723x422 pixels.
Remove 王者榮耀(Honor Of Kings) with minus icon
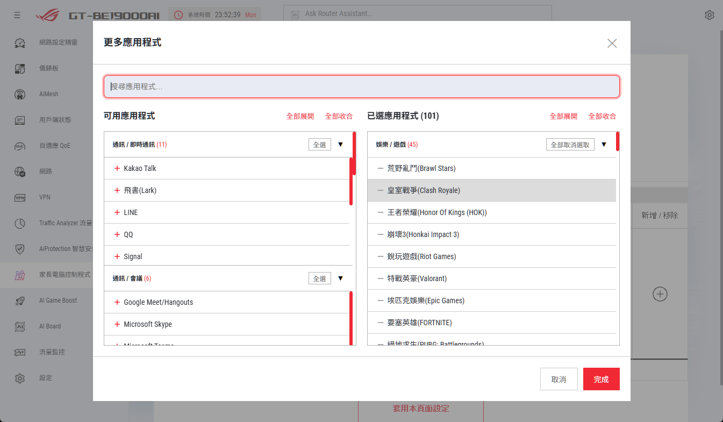(x=381, y=212)
